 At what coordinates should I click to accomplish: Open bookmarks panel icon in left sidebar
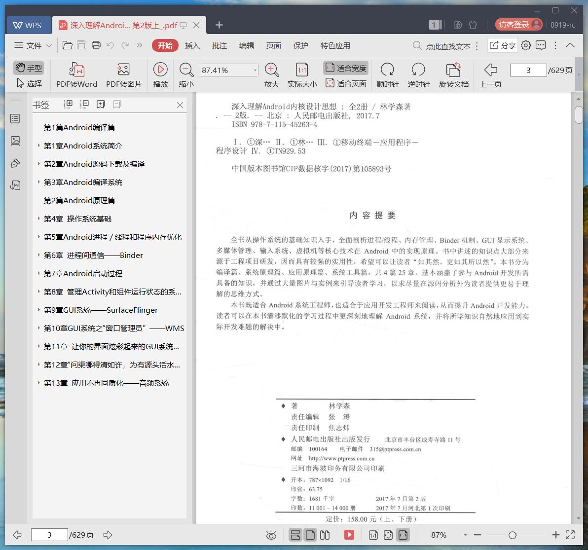15,119
